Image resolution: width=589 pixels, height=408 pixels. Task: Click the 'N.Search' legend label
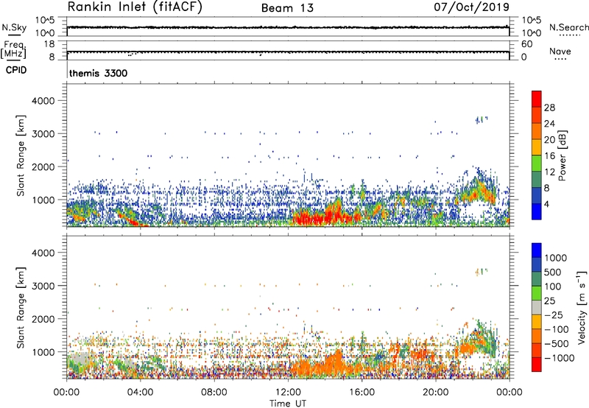[x=568, y=27]
